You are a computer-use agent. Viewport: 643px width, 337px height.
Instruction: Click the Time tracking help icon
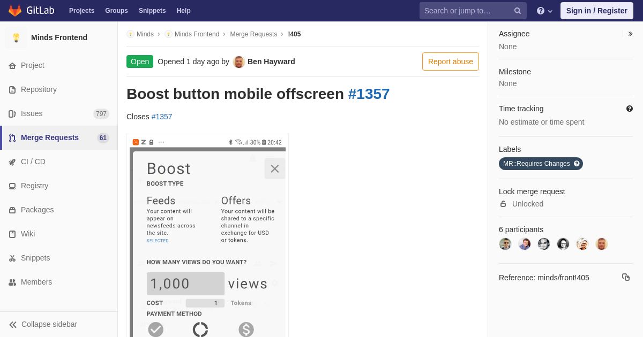coord(630,109)
